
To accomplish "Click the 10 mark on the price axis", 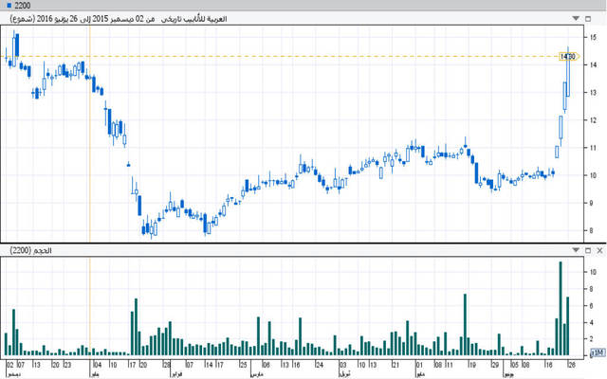I will point(593,175).
